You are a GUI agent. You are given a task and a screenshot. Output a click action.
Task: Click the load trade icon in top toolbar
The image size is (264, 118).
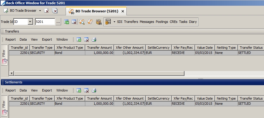tap(67, 22)
